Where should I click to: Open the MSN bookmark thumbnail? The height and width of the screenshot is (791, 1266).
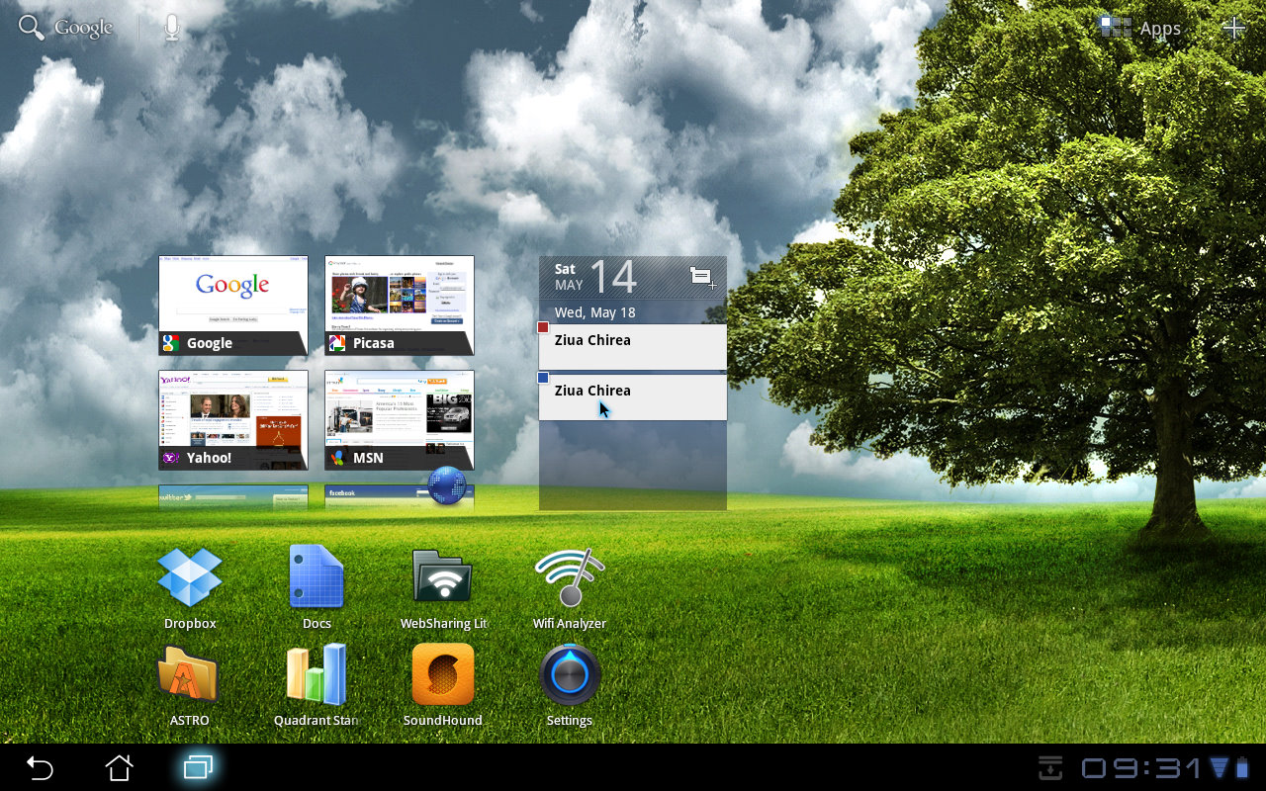point(400,419)
